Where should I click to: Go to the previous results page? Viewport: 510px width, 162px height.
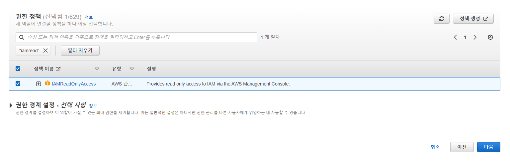click(x=455, y=37)
